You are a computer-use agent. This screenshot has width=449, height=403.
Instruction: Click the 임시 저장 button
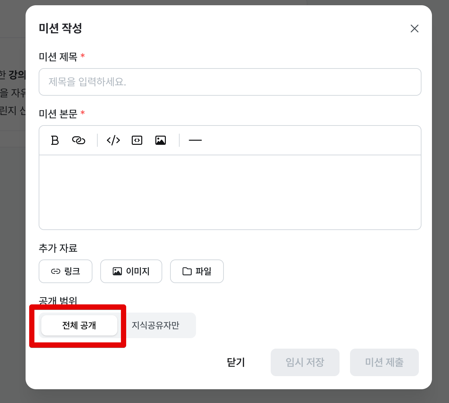(305, 362)
